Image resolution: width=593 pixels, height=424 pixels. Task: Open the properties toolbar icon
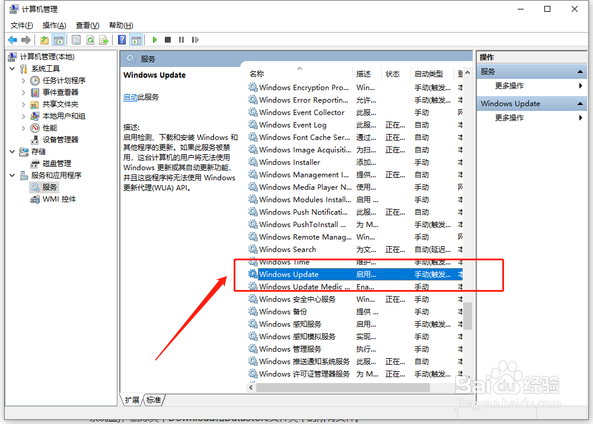pyautogui.click(x=76, y=40)
